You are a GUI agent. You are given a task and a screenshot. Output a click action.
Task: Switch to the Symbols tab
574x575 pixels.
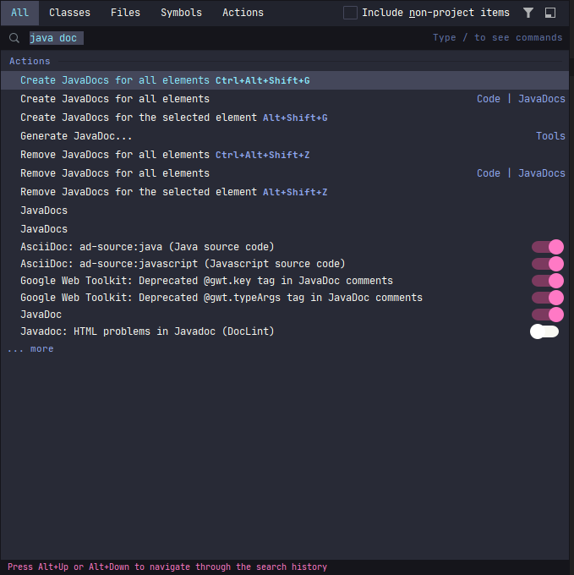182,13
